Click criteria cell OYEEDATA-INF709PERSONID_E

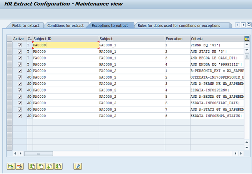point(217,77)
